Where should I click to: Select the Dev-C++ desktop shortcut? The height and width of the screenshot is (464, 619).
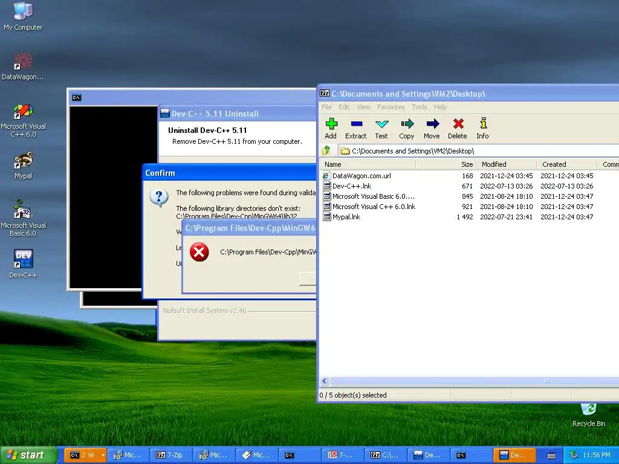[23, 263]
